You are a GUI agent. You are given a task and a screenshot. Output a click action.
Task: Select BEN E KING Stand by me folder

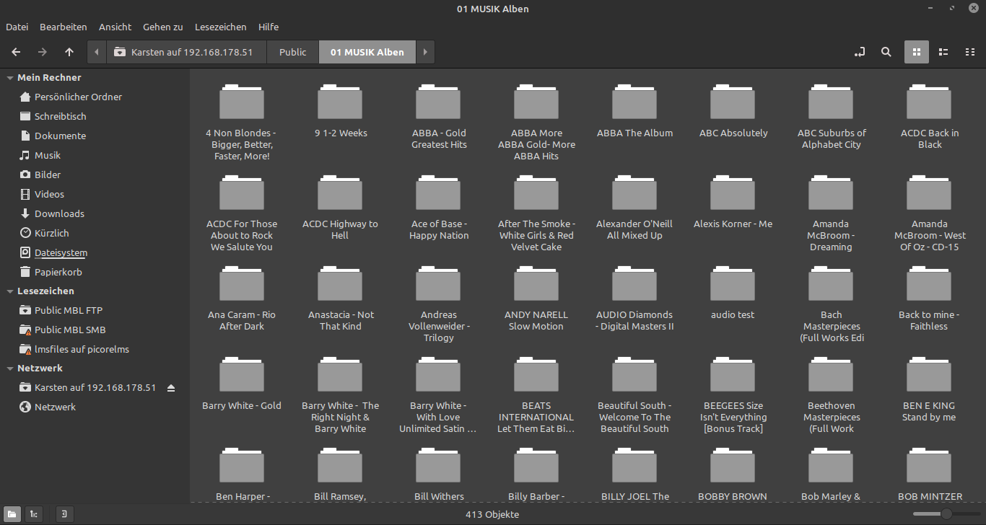(930, 389)
